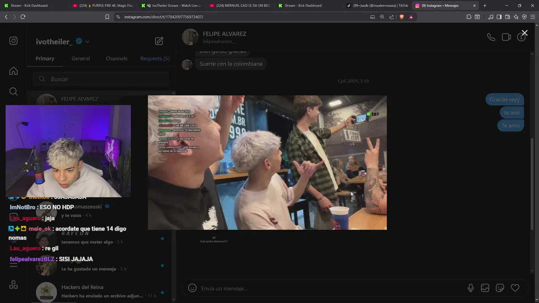Click the 'te ami' sent message
Viewport: 539px width, 303px height.
pos(512,112)
